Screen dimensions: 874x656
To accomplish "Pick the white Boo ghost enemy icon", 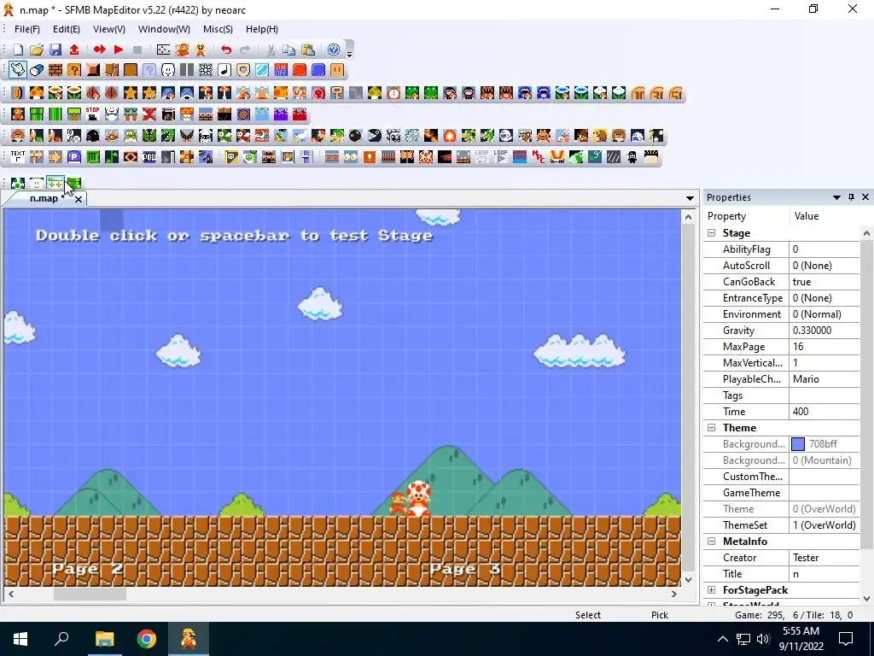I will [505, 136].
